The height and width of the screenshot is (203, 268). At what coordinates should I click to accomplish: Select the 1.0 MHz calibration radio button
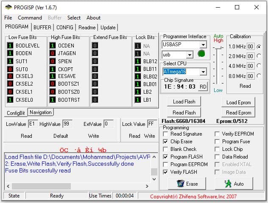(x=259, y=46)
